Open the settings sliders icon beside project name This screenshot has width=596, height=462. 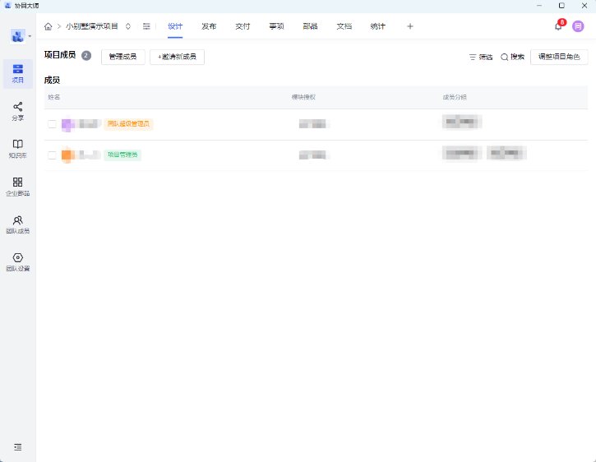(146, 26)
